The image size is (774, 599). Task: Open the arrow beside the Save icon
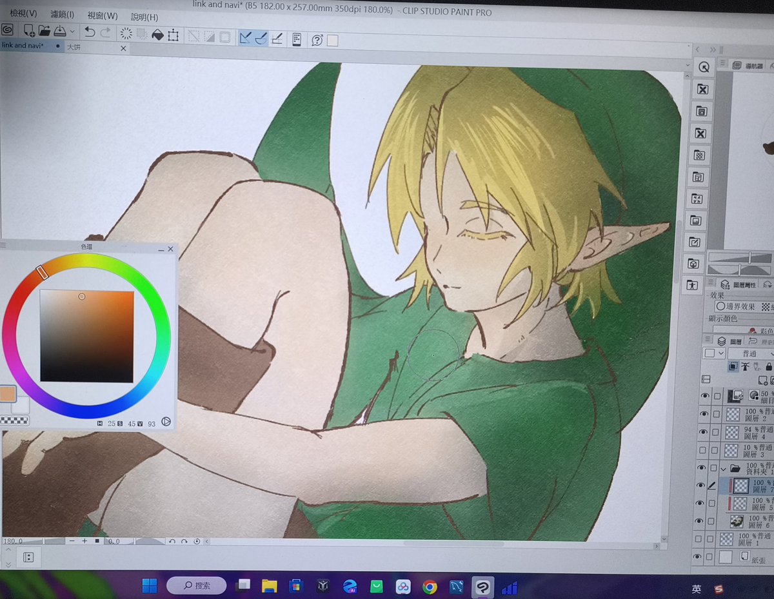72,32
